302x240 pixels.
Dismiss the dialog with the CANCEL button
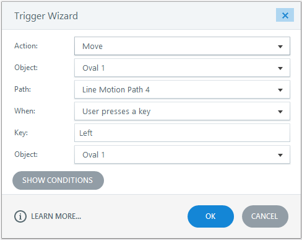point(265,216)
